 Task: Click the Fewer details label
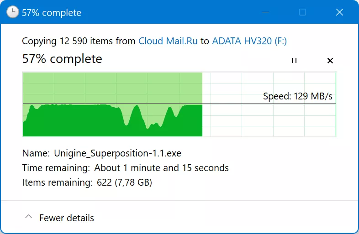coord(67,218)
